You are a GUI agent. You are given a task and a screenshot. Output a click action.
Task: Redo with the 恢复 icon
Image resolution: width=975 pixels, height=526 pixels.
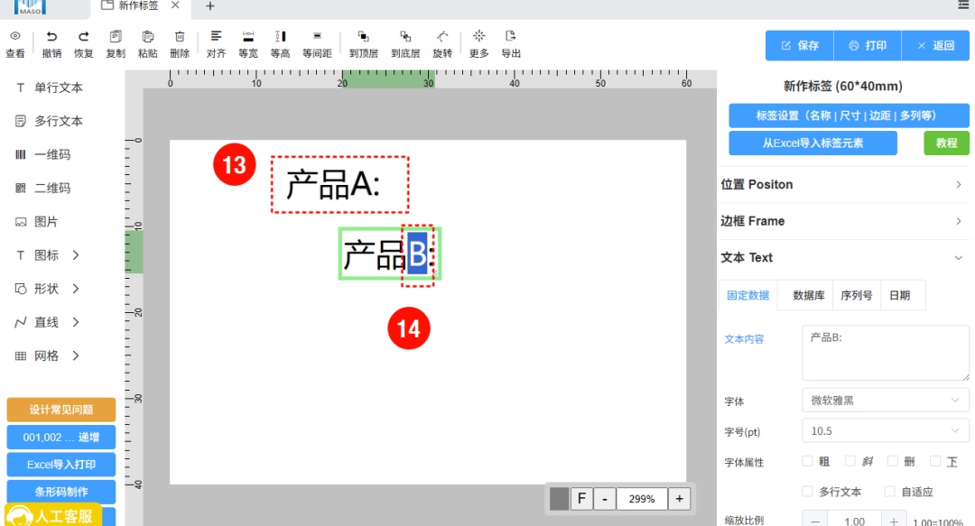(x=83, y=36)
